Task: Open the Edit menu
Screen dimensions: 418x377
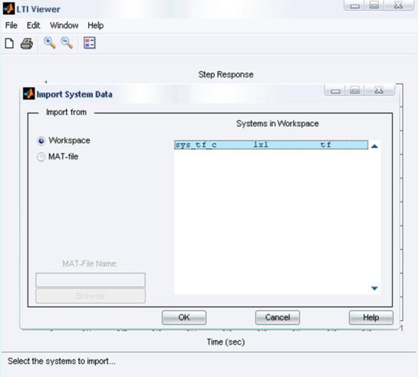Action: tap(33, 25)
